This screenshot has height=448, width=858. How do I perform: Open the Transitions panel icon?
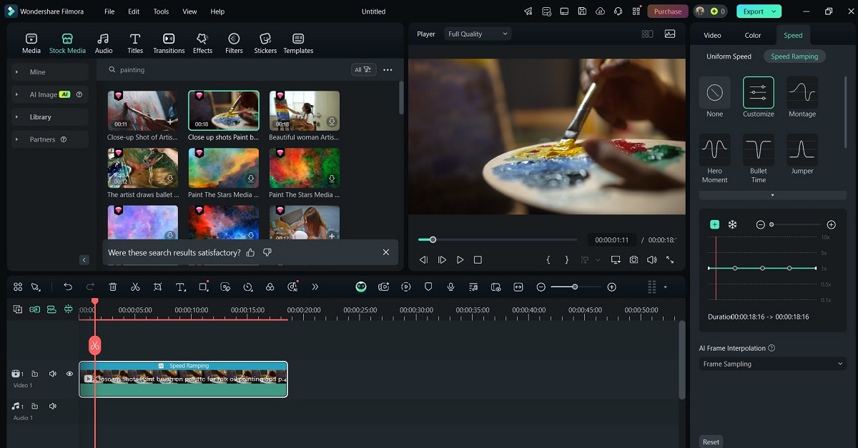pyautogui.click(x=169, y=39)
